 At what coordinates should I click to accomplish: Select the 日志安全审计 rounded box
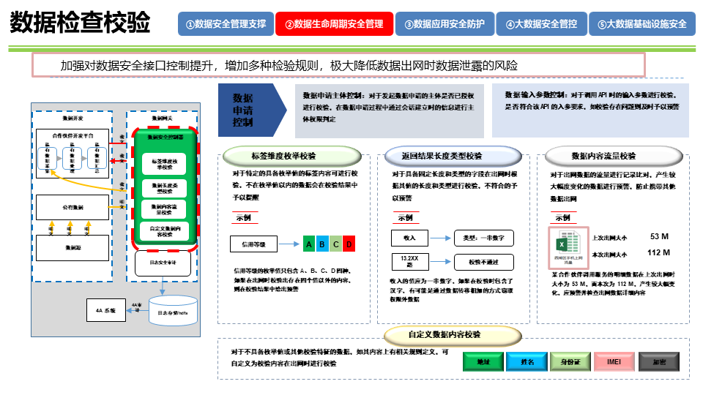(x=163, y=263)
